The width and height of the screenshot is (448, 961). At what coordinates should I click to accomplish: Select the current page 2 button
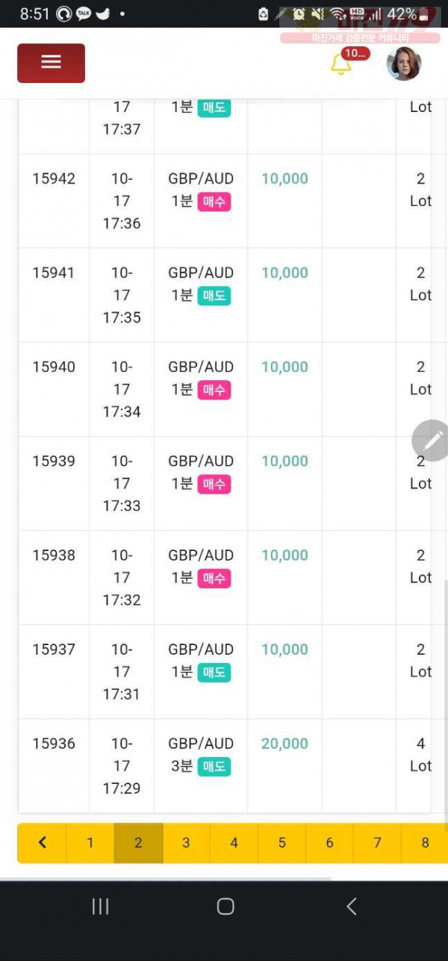click(138, 843)
